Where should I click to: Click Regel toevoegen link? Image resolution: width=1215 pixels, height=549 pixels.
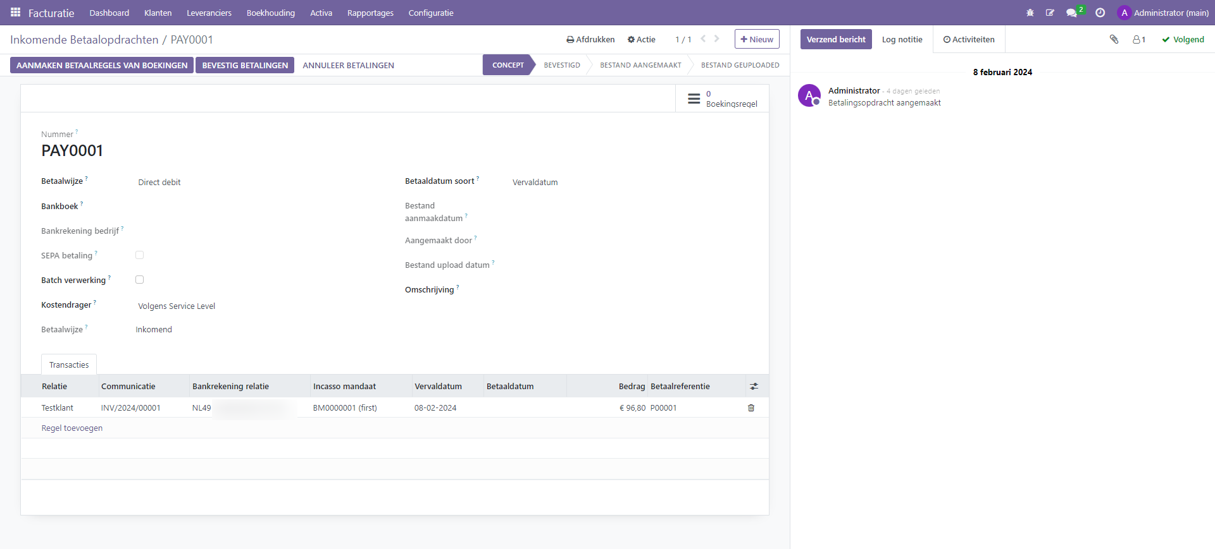[x=72, y=428]
